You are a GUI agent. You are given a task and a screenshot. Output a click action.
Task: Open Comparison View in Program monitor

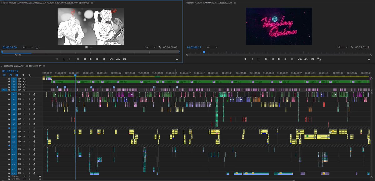coord(319,59)
